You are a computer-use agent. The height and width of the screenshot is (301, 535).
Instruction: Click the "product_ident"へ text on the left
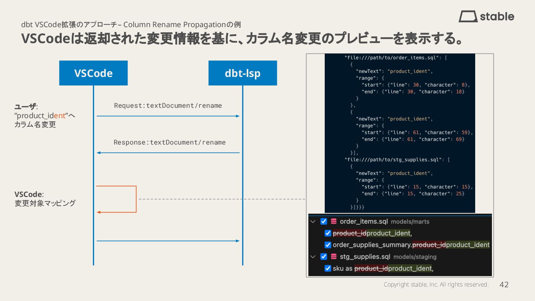click(x=45, y=116)
